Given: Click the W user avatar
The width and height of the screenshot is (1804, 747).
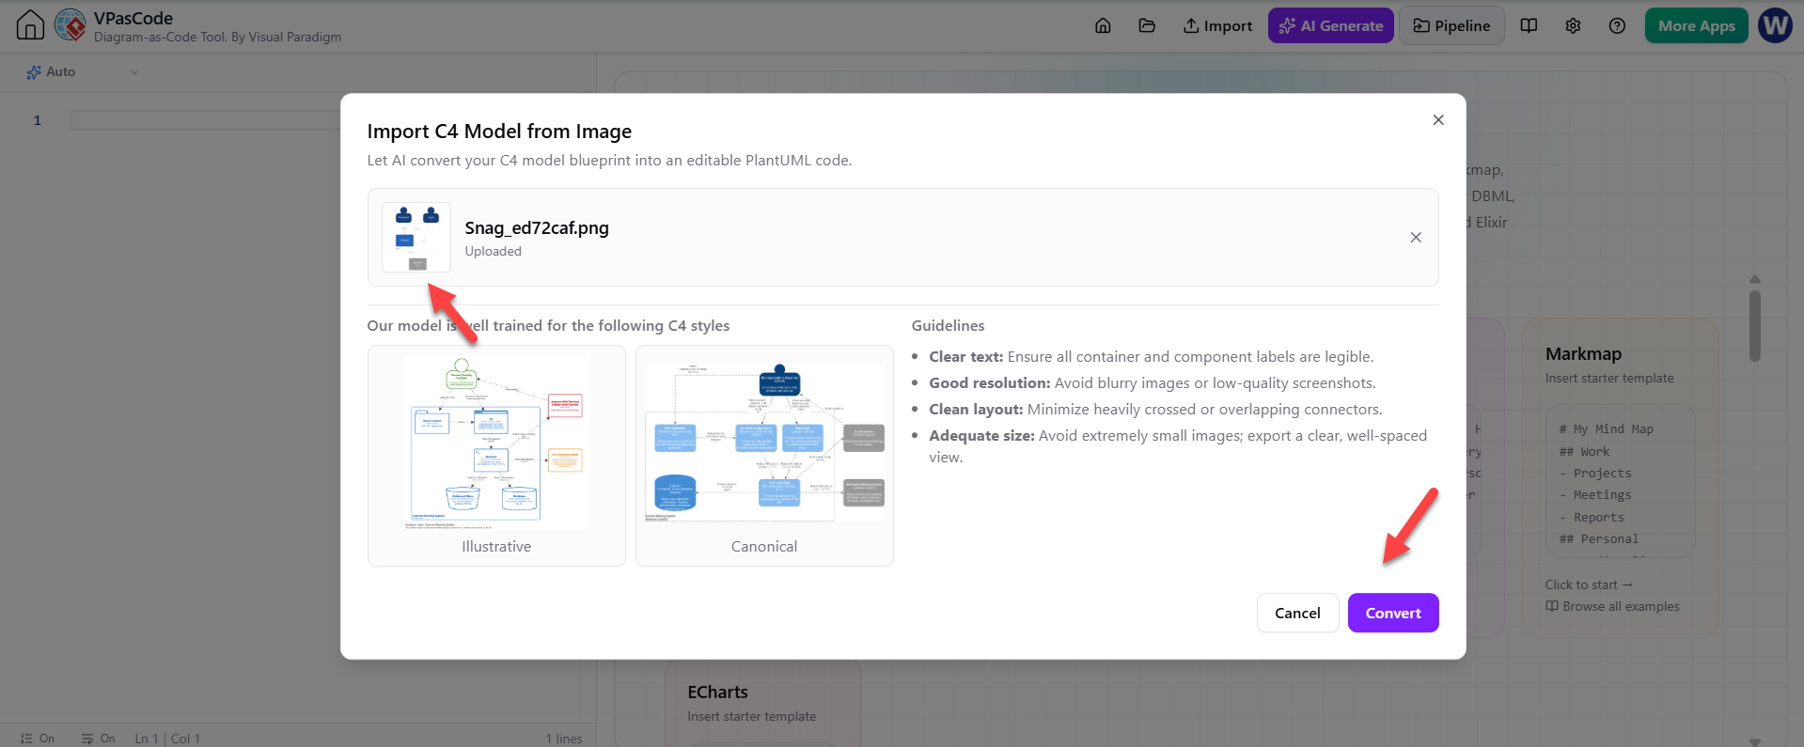Looking at the screenshot, I should click(x=1775, y=25).
